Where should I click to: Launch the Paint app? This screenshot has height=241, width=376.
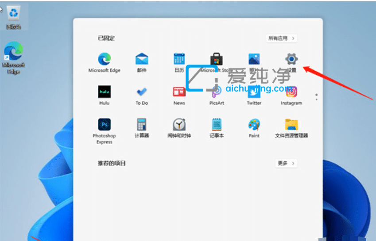tap(254, 124)
